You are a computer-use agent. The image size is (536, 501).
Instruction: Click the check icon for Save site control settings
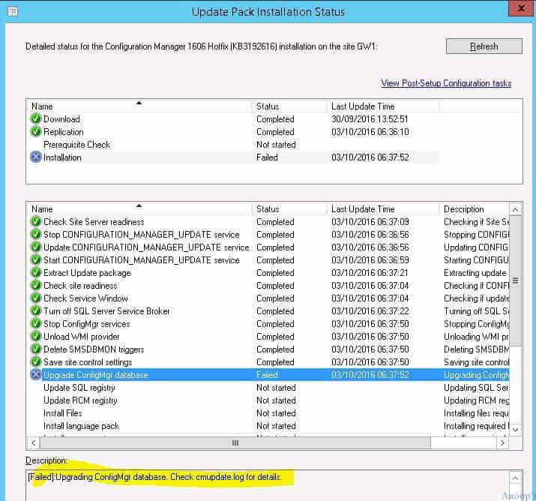click(35, 361)
